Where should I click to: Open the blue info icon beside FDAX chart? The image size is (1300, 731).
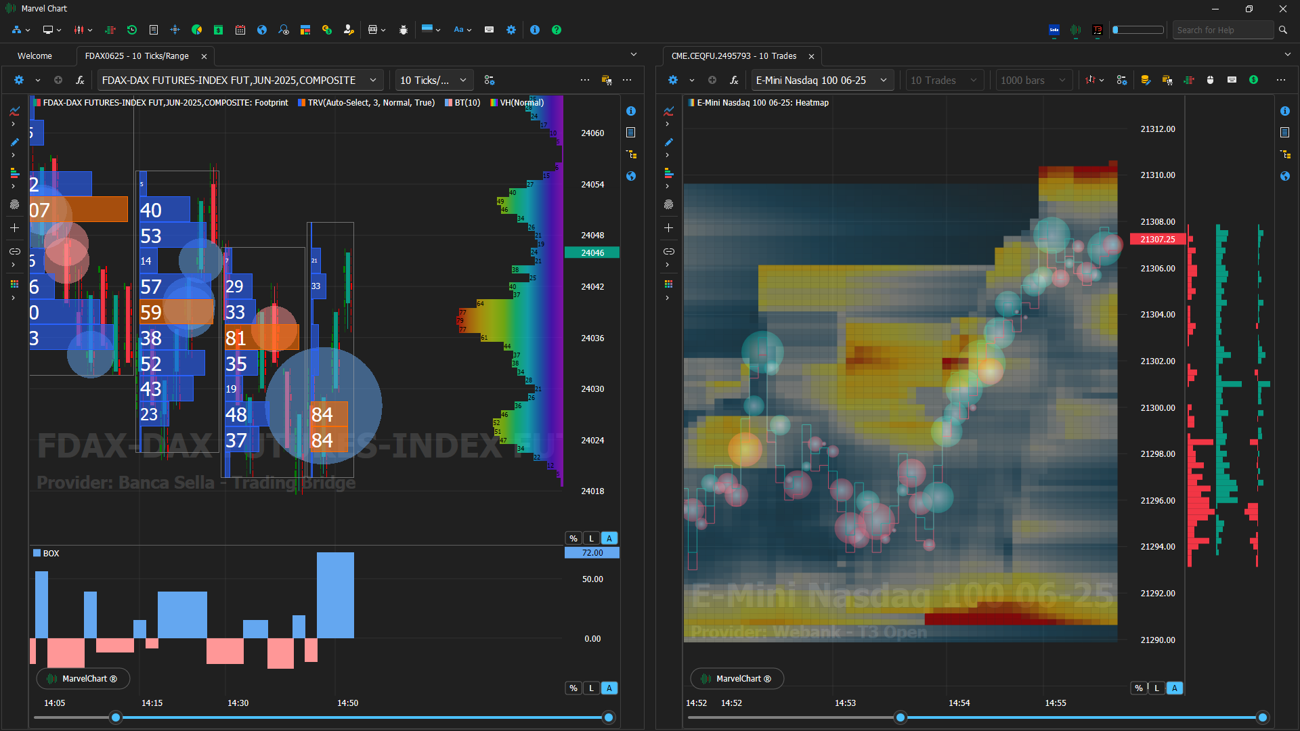[630, 111]
